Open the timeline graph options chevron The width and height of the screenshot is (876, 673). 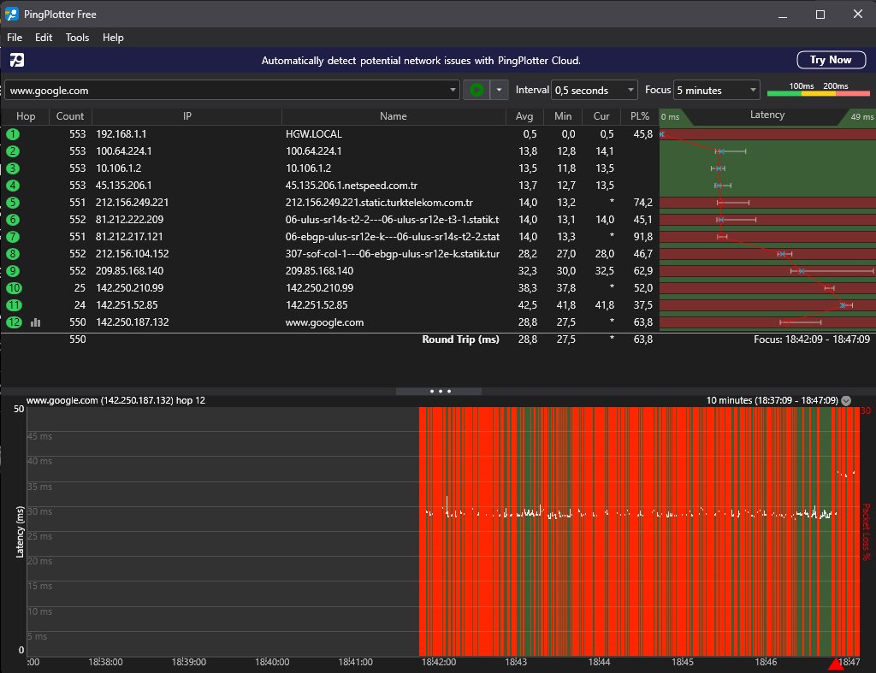[x=846, y=400]
